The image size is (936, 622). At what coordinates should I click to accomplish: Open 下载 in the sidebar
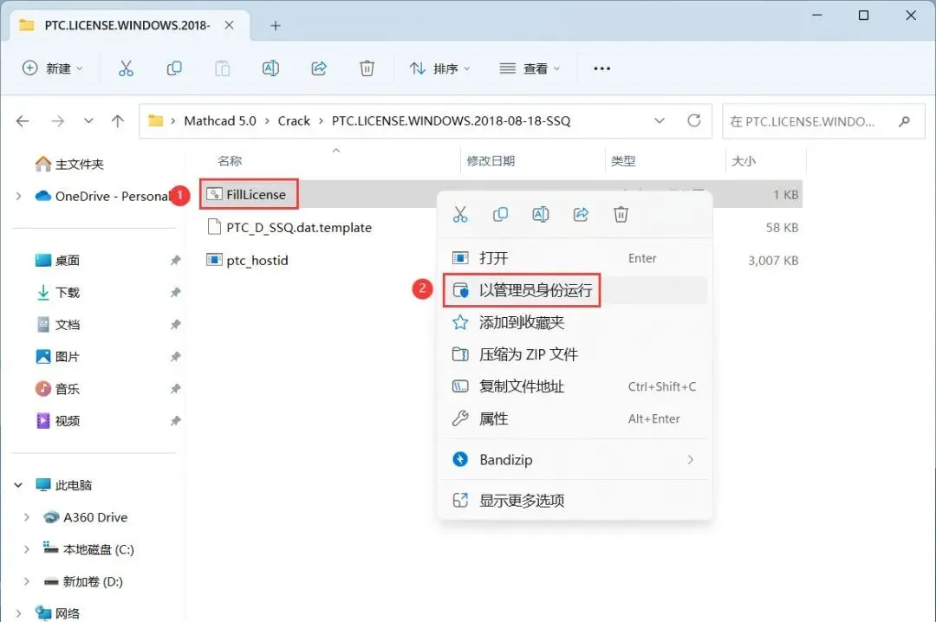[x=57, y=293]
